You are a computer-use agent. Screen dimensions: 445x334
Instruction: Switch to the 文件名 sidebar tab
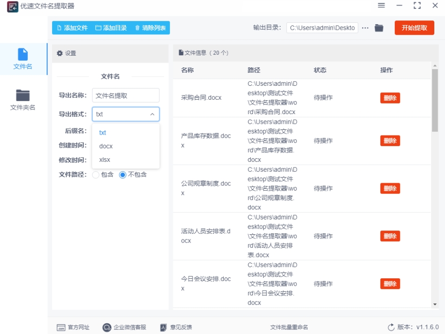(23, 59)
